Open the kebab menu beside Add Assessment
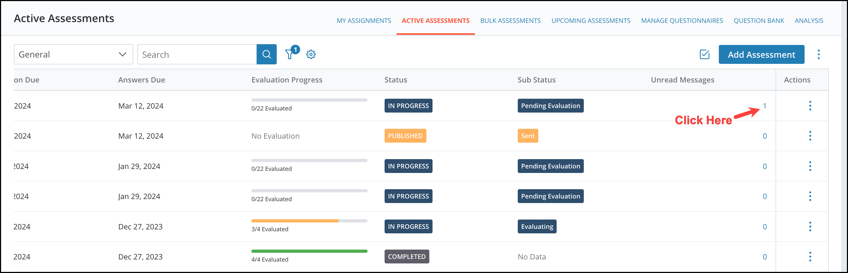This screenshot has height=273, width=848. pyautogui.click(x=819, y=54)
